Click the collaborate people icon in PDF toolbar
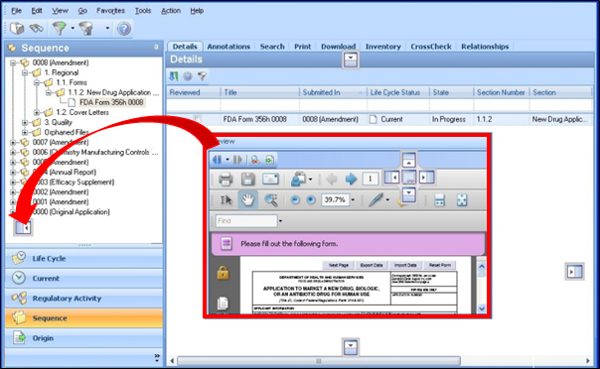 coord(298,179)
